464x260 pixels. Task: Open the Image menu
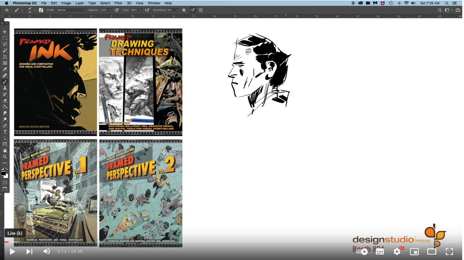coord(66,3)
